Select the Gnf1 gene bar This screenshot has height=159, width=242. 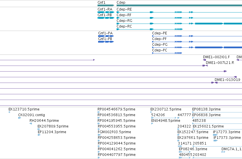pos(106,5)
